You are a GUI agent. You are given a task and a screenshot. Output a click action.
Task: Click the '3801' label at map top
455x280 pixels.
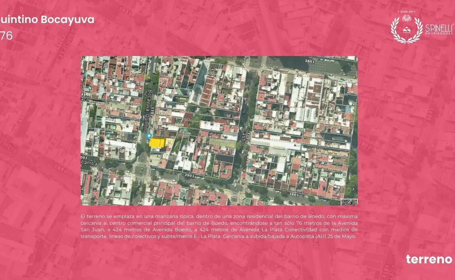coord(309,61)
